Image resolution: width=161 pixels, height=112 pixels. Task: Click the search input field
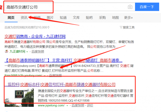click(x=64, y=7)
